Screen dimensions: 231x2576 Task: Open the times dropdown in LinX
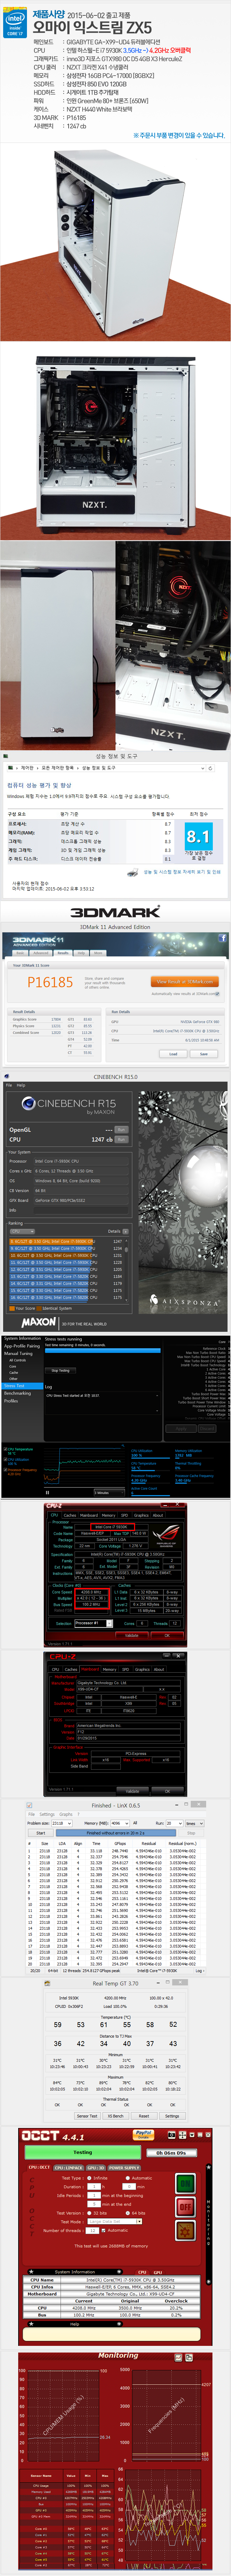pyautogui.click(x=195, y=1823)
